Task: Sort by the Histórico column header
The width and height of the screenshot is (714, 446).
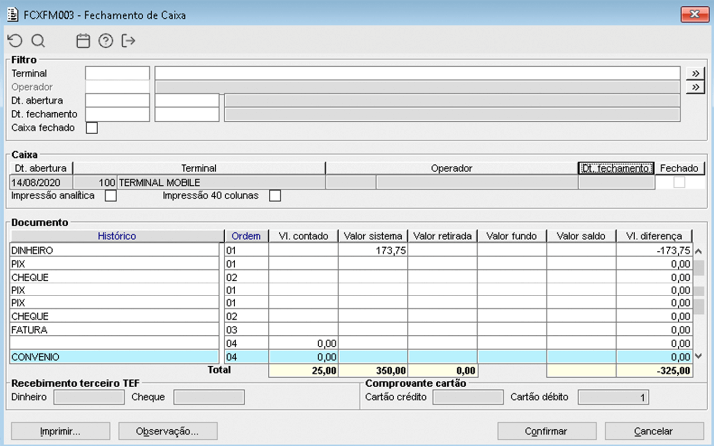Action: click(x=117, y=236)
